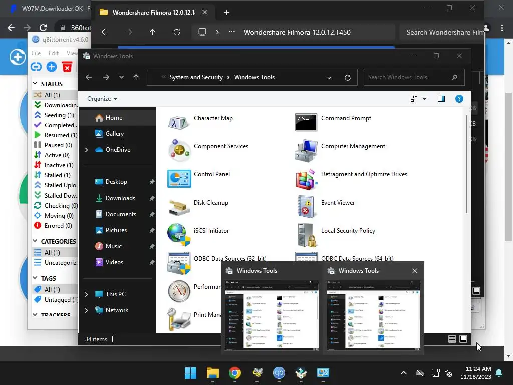The width and height of the screenshot is (513, 385).
Task: Open Character Map tool icon
Action: pyautogui.click(x=179, y=123)
